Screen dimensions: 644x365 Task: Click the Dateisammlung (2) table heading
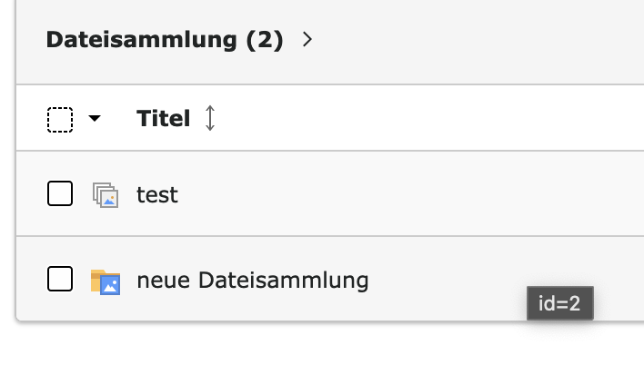coord(165,40)
